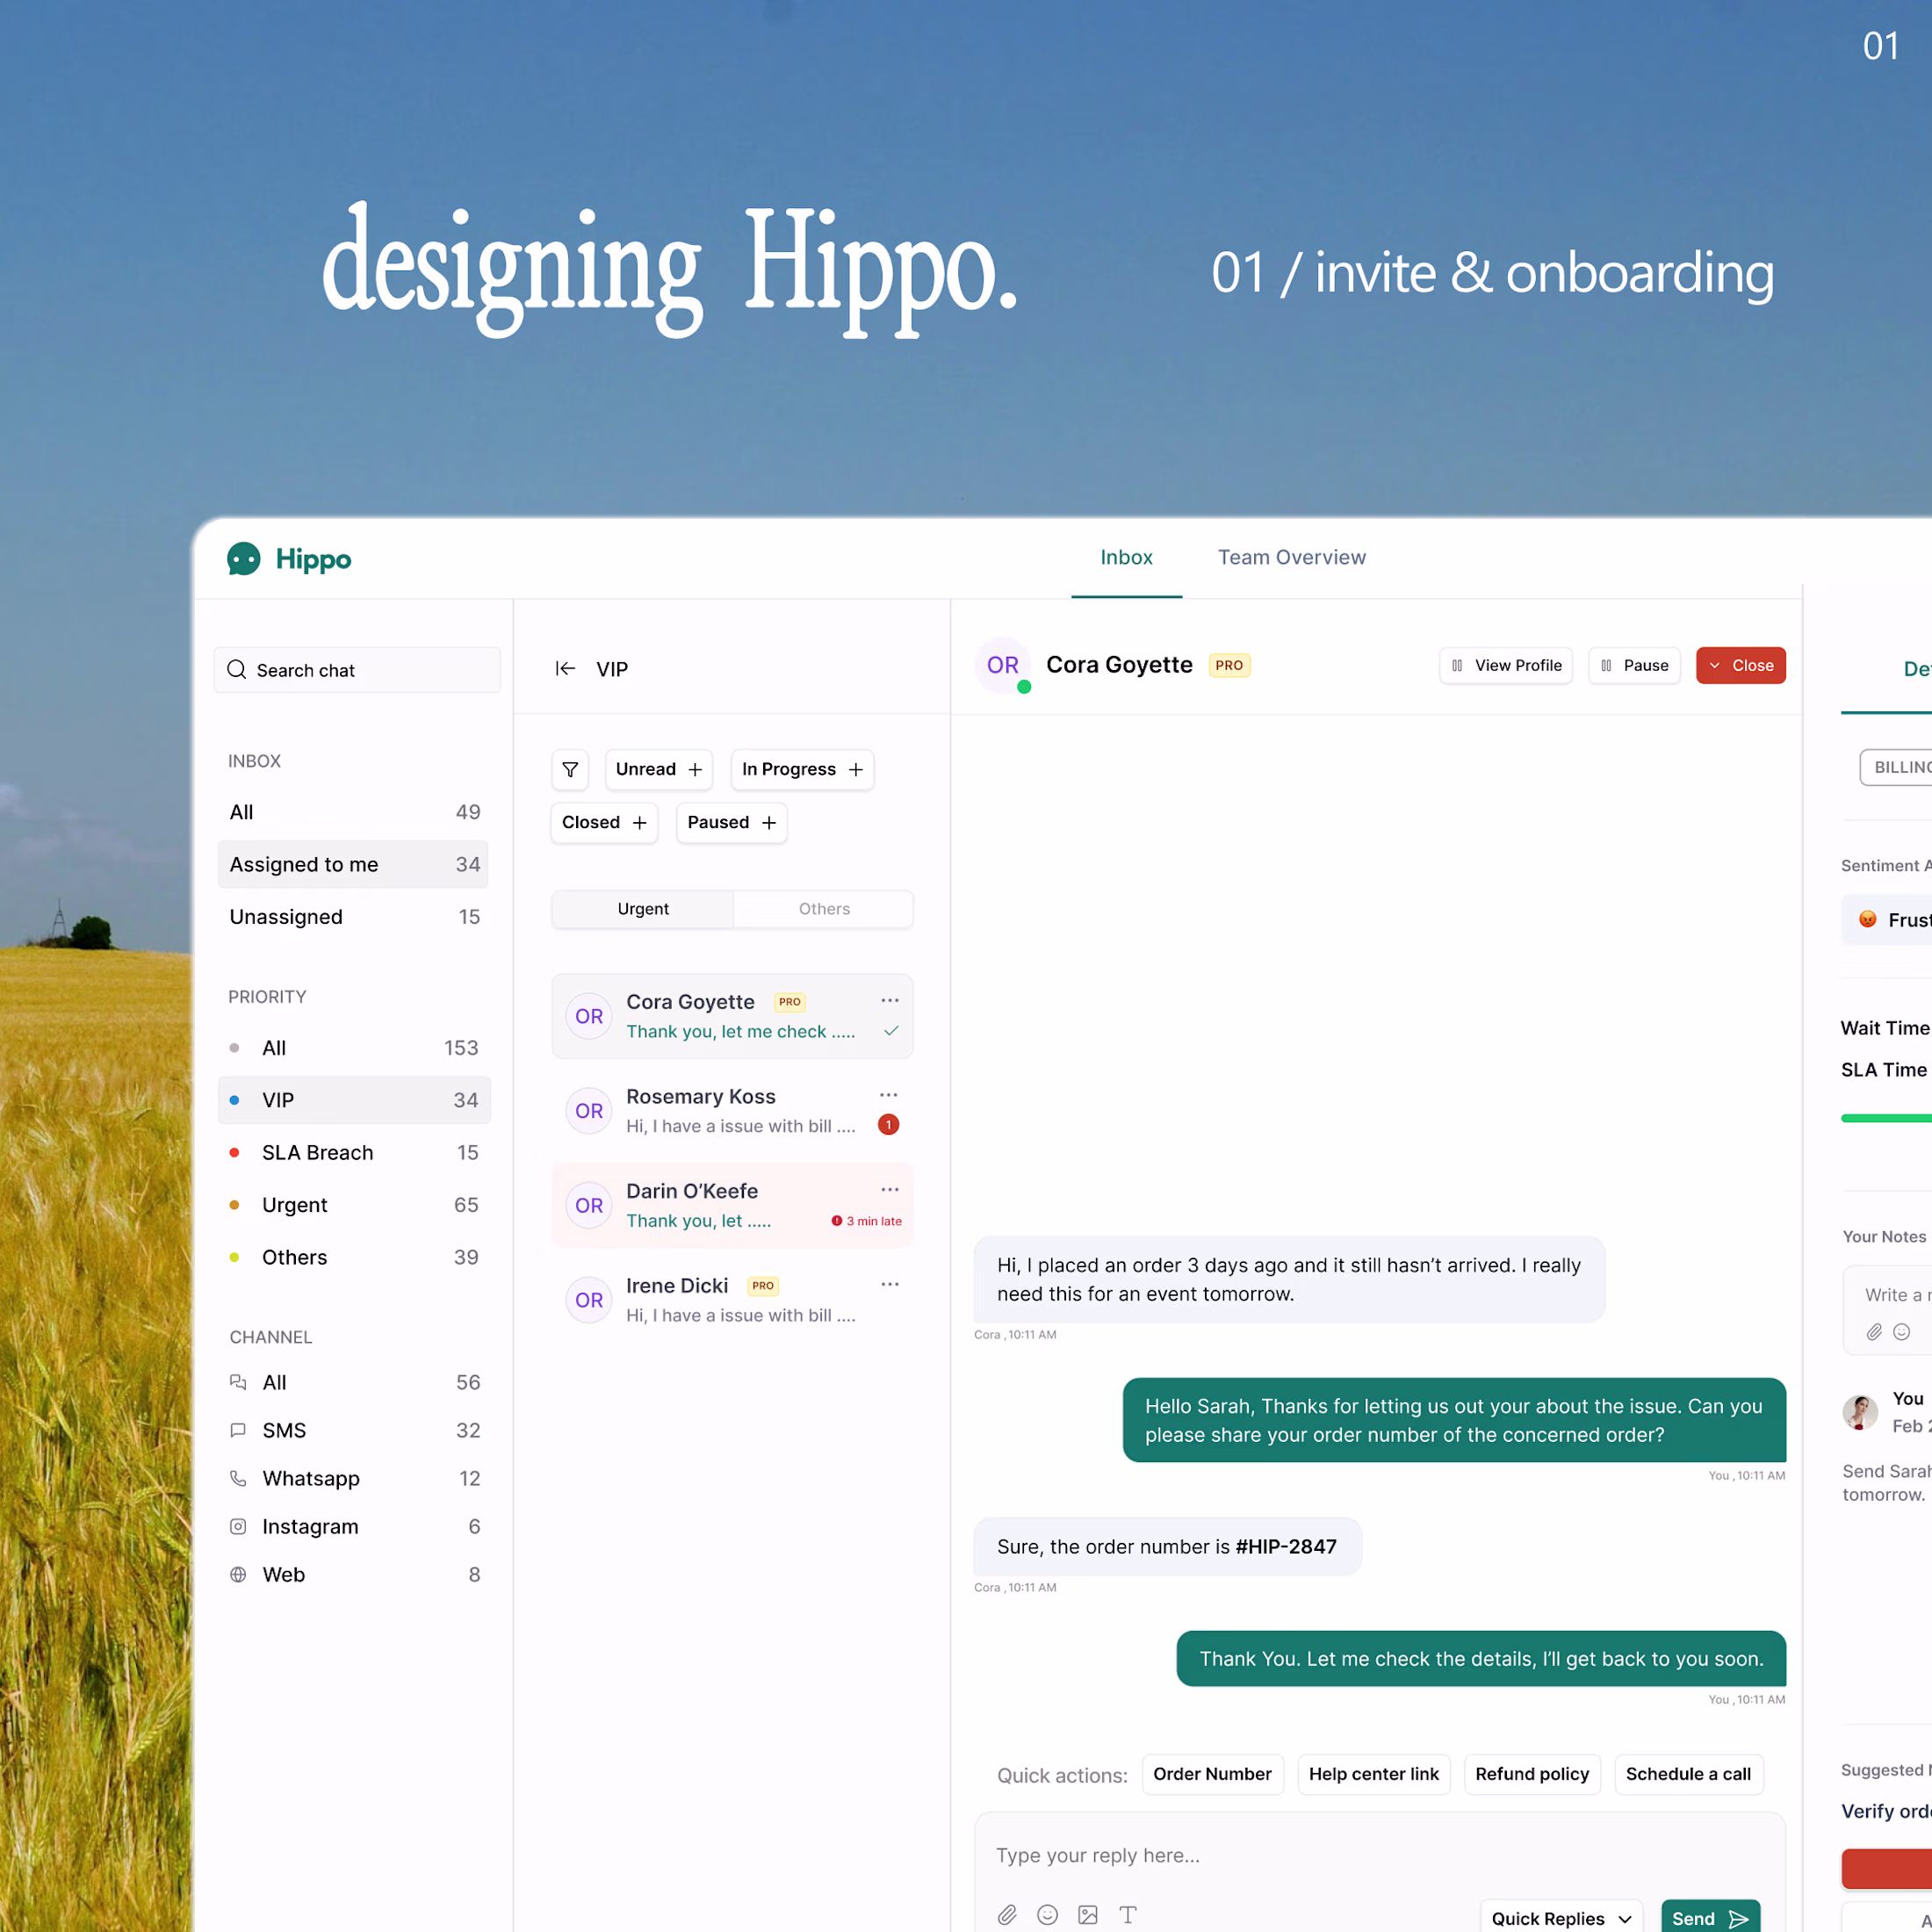This screenshot has height=1932, width=1932.
Task: Open the Quick Replies dropdown
Action: (x=1561, y=1918)
